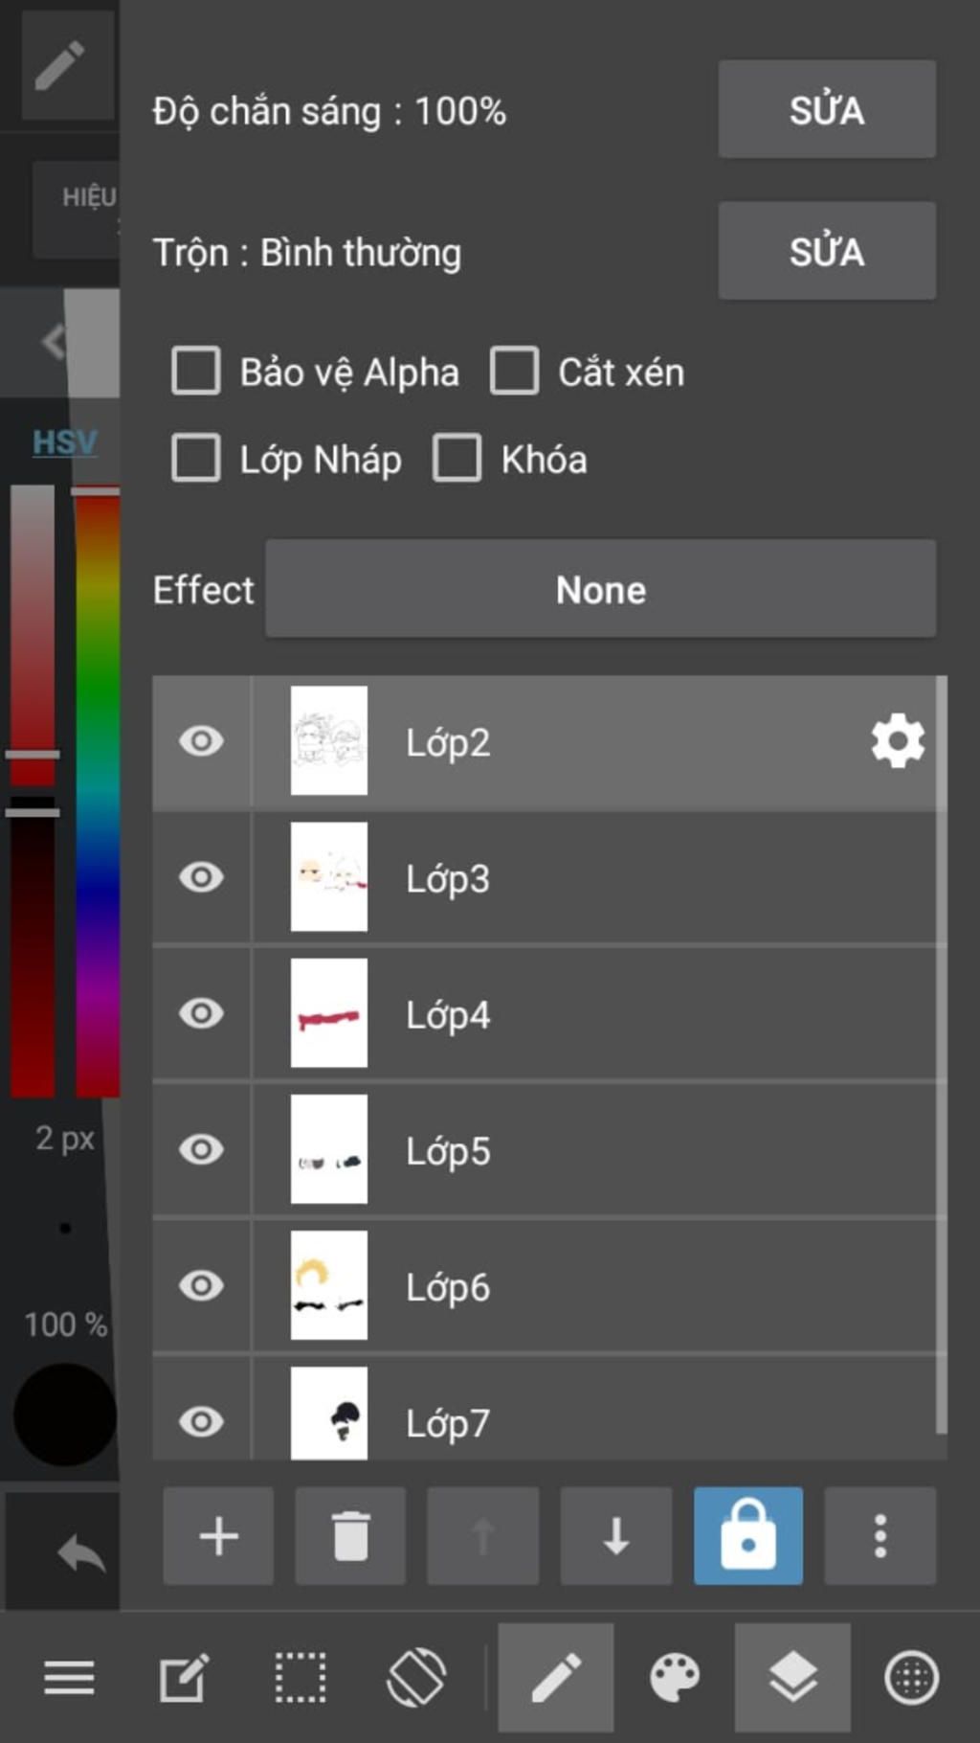The width and height of the screenshot is (980, 1743).
Task: Open Lớp2 gear settings
Action: (898, 741)
